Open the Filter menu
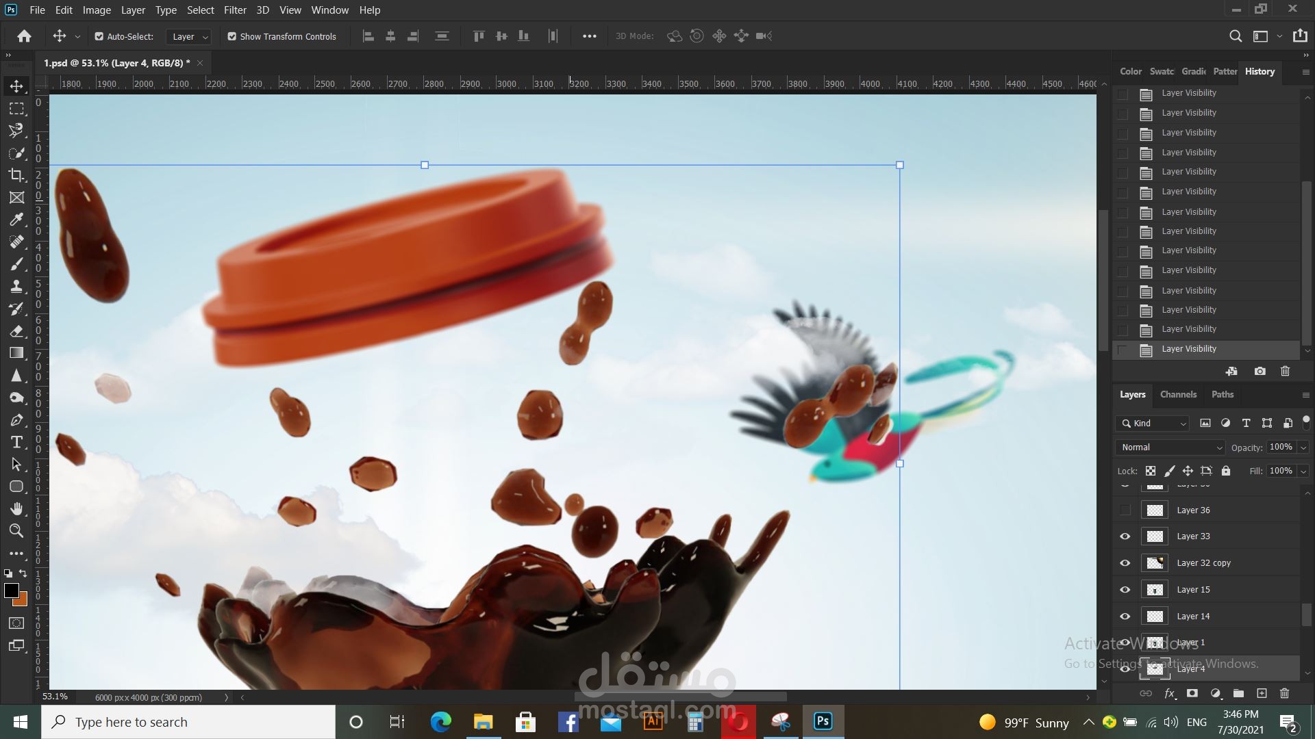The height and width of the screenshot is (739, 1315). pos(235,10)
